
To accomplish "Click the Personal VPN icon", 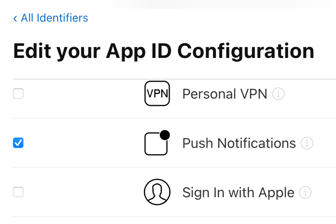I will pyautogui.click(x=157, y=93).
